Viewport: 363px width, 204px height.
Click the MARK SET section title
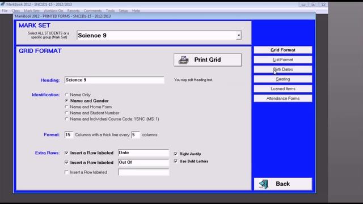coord(35,25)
